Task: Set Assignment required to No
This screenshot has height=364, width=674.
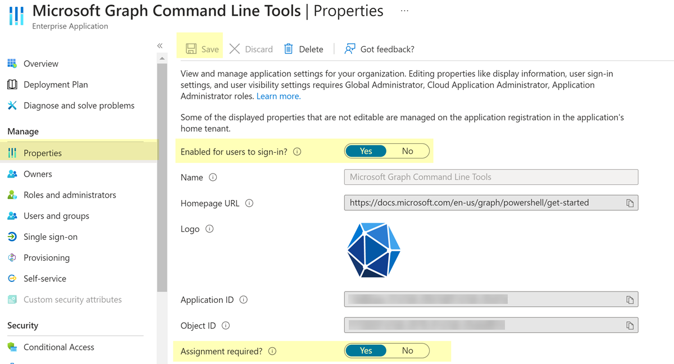Action: [408, 351]
